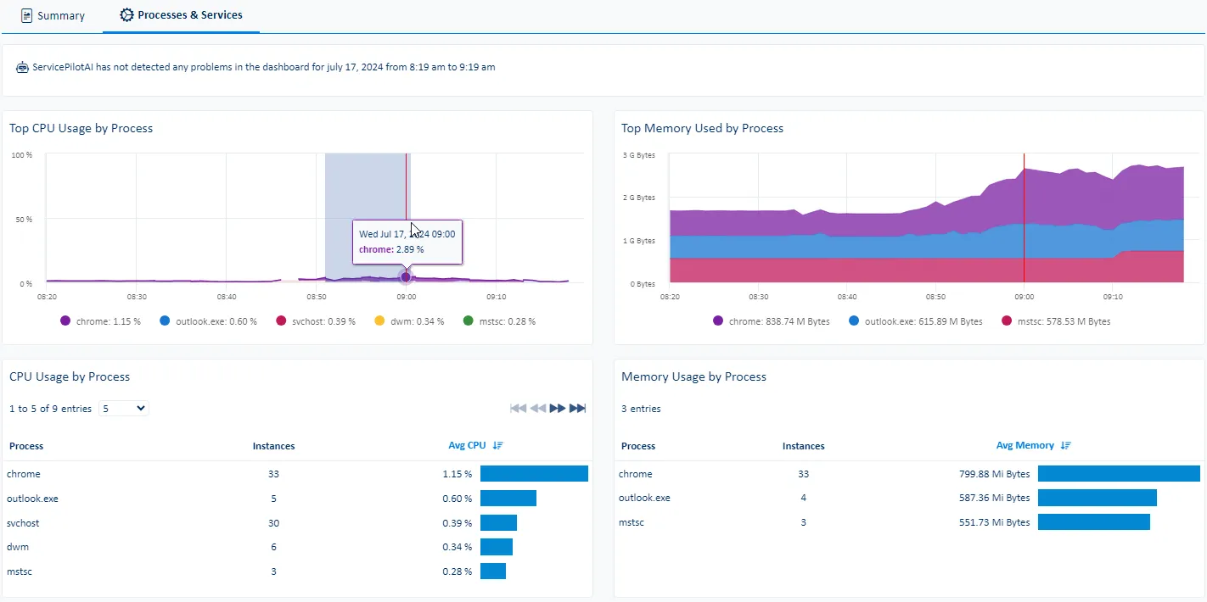
Task: Open the entries per page dropdown
Action: point(124,409)
